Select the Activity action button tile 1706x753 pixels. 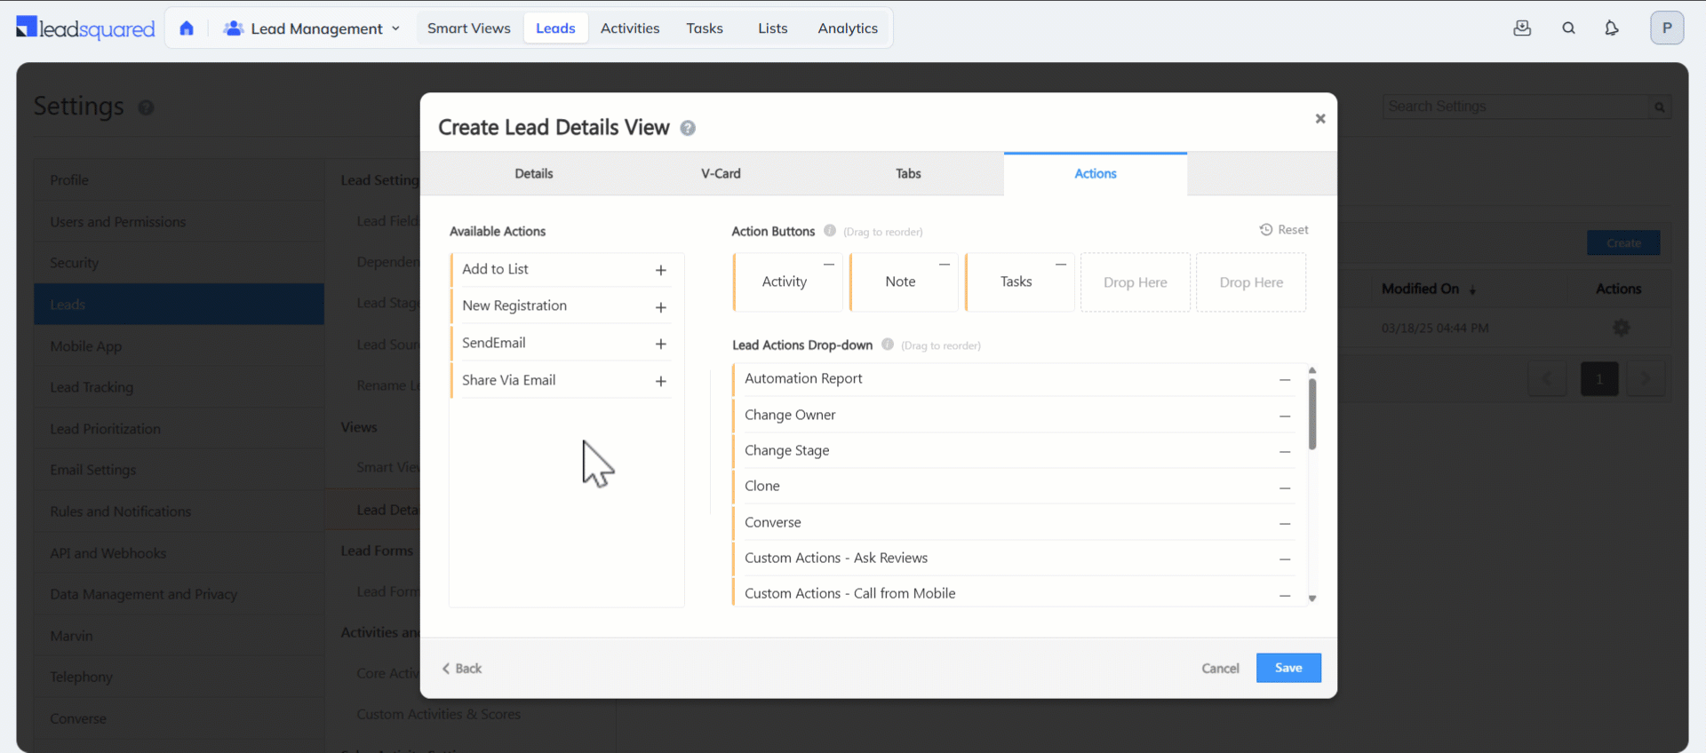787,282
